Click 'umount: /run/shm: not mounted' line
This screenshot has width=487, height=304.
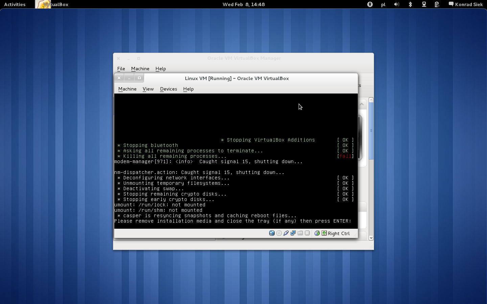pyautogui.click(x=158, y=210)
